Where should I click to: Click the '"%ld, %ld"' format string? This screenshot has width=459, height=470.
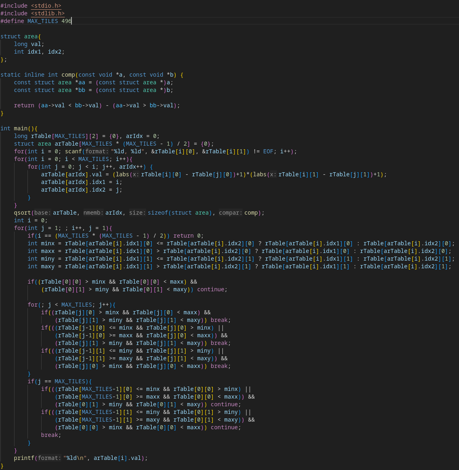tap(129, 151)
